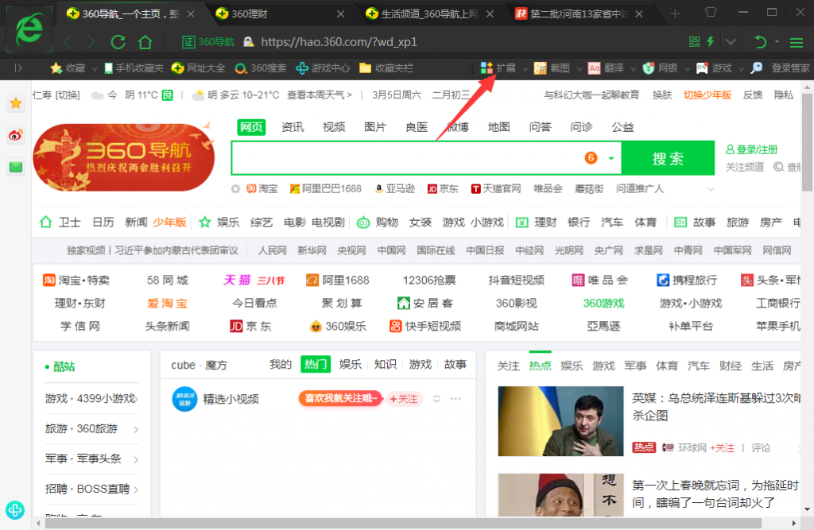Open the 360游戏 green link
814x530 pixels.
point(603,304)
